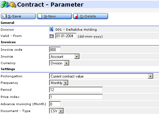
Task: Click the S-Save button
Action: point(18,16)
